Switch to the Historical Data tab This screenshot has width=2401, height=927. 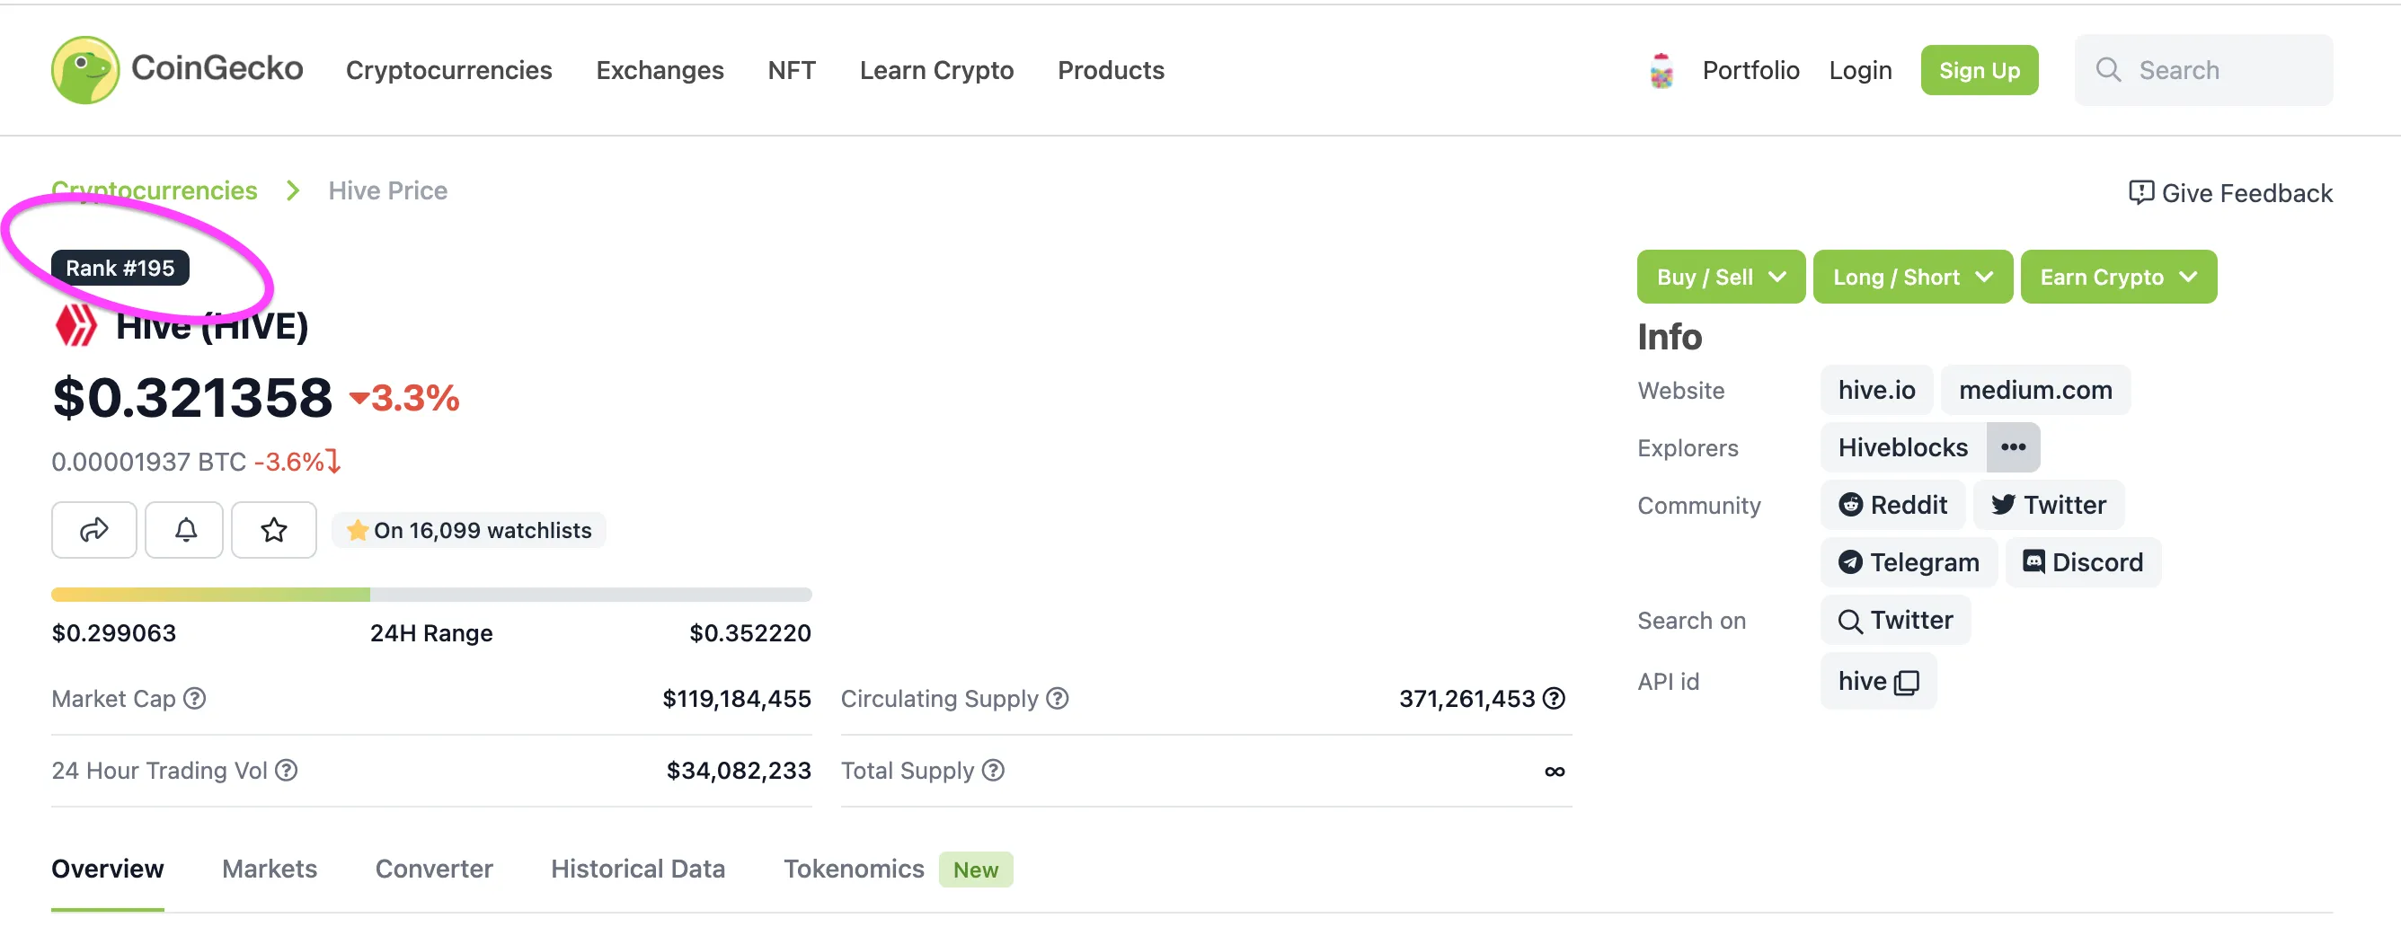637,869
